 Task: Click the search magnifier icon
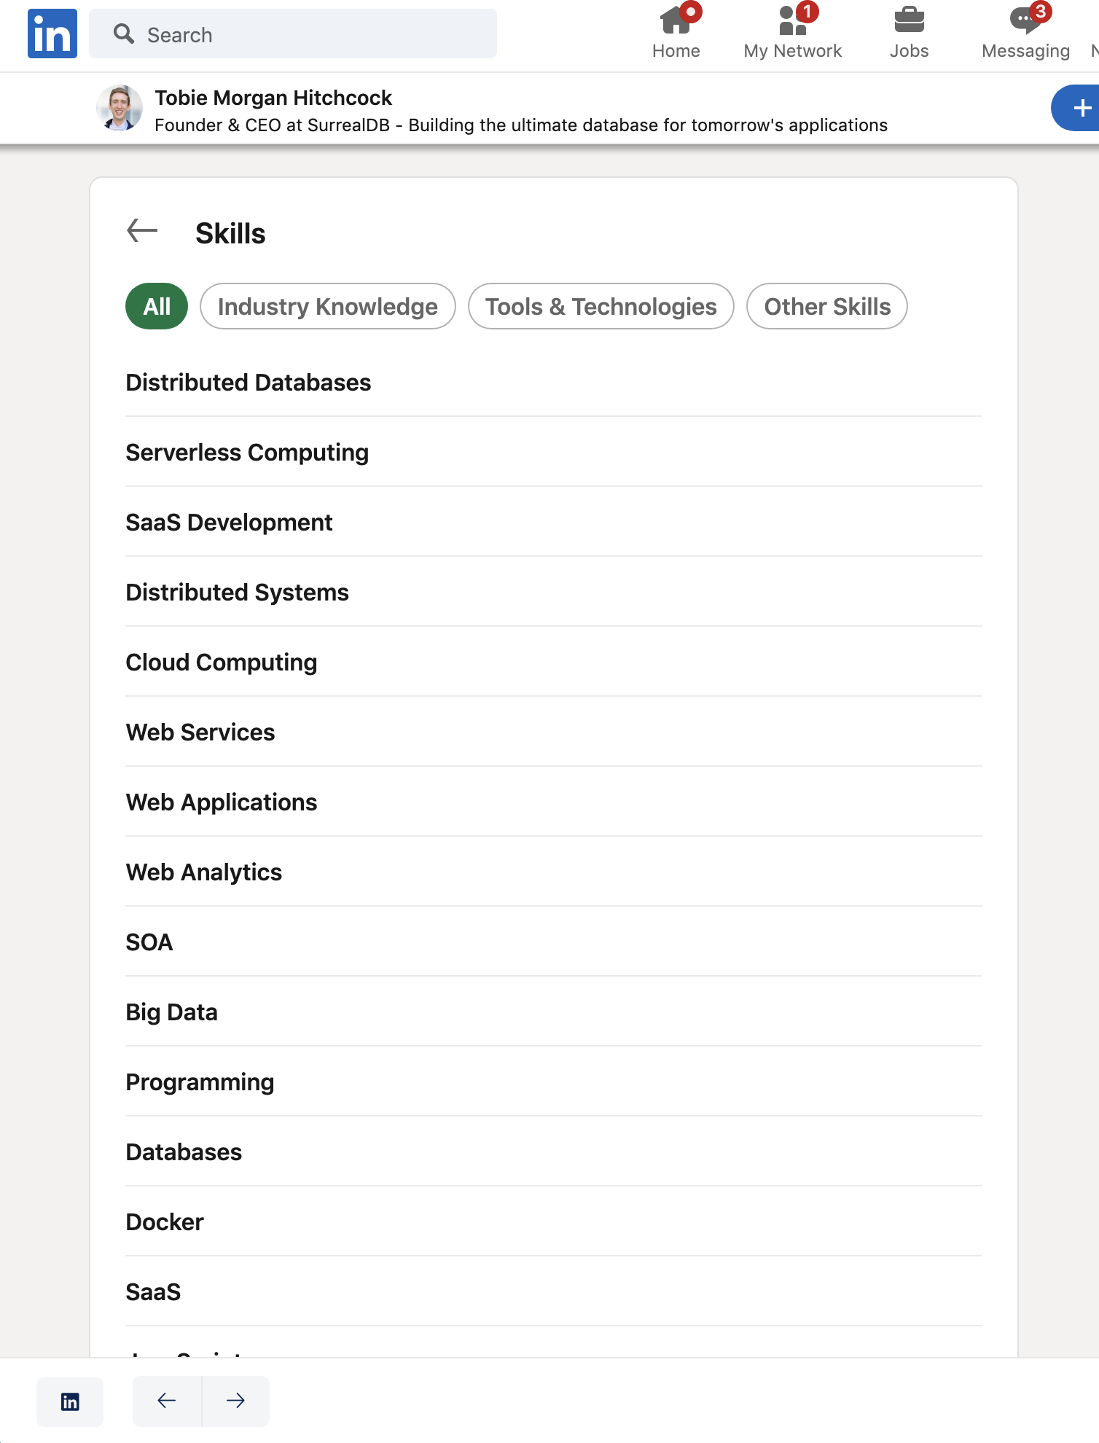(x=123, y=34)
